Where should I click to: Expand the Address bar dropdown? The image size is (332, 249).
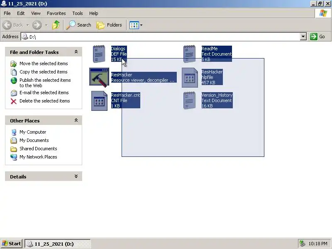coord(303,37)
